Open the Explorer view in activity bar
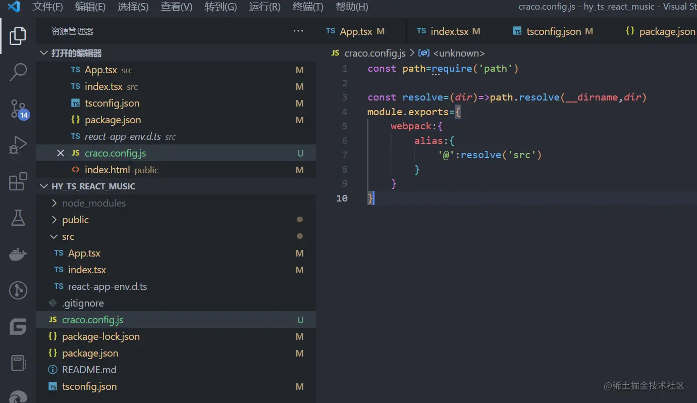 [x=18, y=35]
